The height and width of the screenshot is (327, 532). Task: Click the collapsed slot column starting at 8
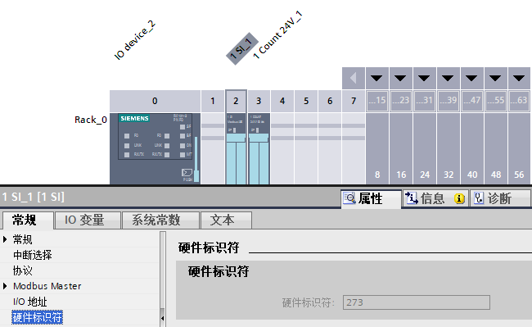click(x=377, y=148)
